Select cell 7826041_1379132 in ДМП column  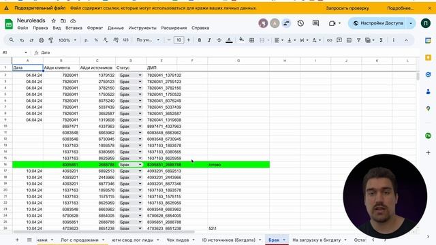161,76
